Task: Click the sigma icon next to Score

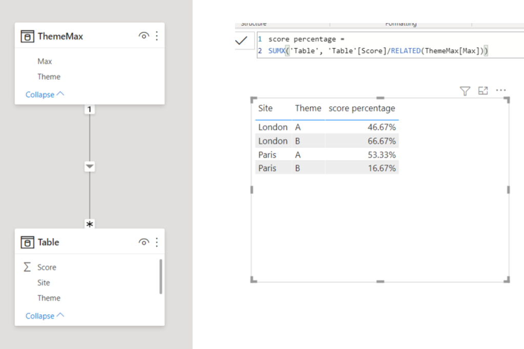Action: click(27, 267)
